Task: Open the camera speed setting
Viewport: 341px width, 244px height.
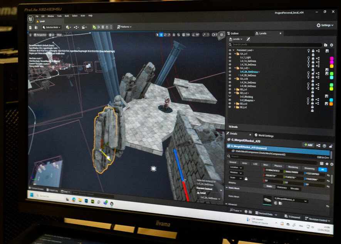Action: click(215, 35)
